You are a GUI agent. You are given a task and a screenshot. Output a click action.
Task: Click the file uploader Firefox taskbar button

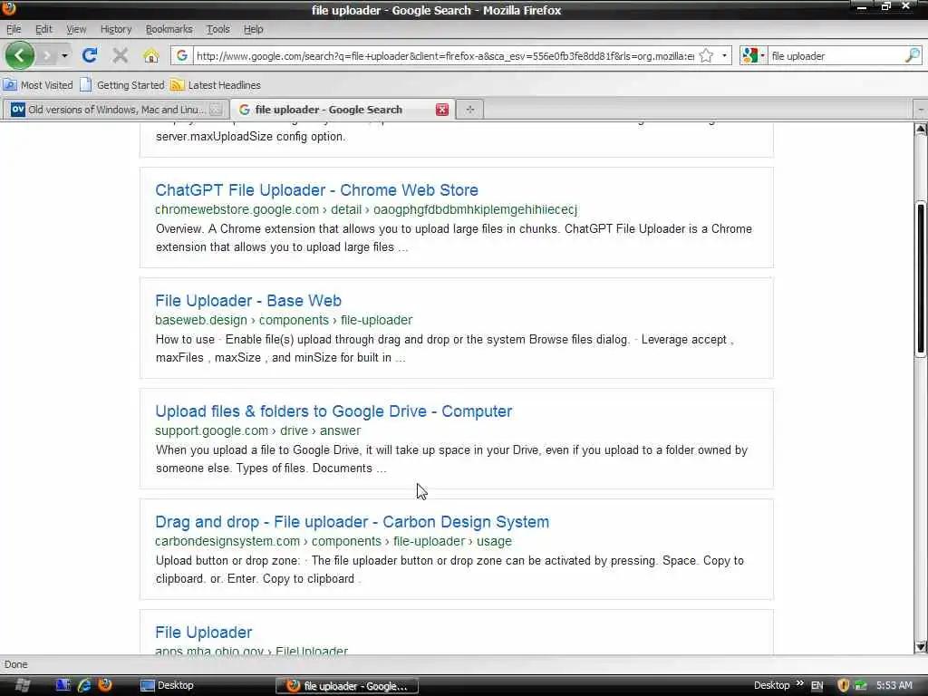coord(347,686)
